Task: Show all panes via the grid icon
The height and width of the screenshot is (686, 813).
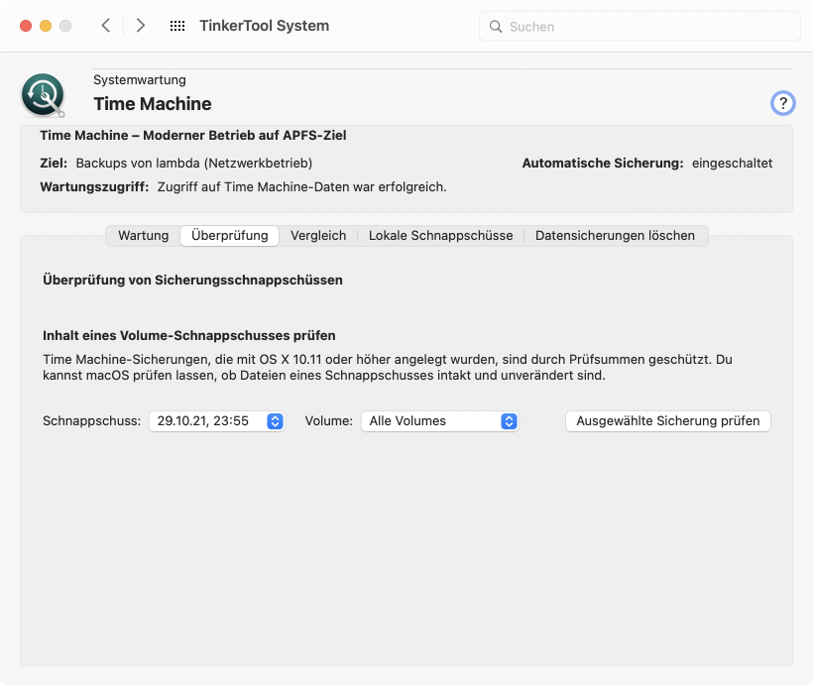Action: point(177,26)
